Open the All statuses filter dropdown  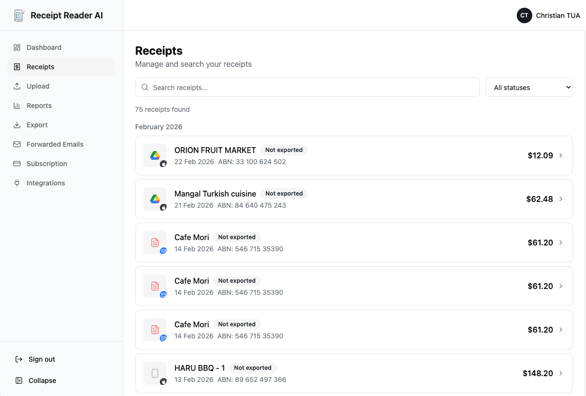529,87
